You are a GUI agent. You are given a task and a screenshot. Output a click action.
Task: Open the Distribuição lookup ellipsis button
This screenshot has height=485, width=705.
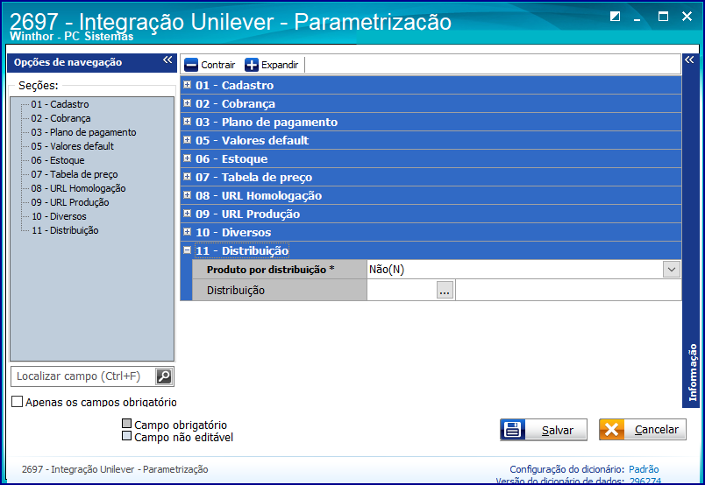[445, 290]
